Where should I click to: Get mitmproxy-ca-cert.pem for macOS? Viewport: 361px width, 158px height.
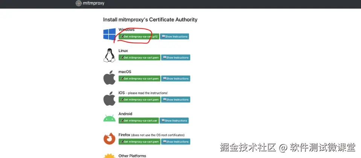click(139, 78)
